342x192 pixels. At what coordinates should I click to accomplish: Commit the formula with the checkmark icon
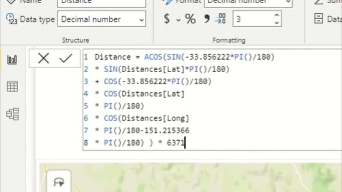tap(65, 58)
